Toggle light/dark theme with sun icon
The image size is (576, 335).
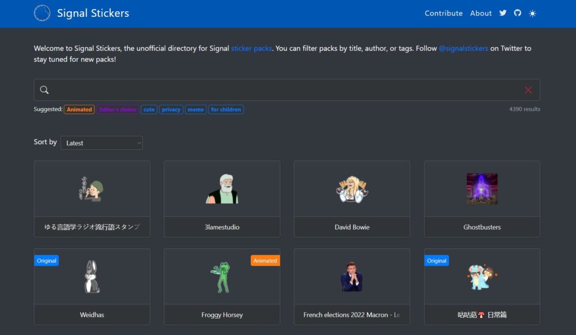pyautogui.click(x=533, y=14)
